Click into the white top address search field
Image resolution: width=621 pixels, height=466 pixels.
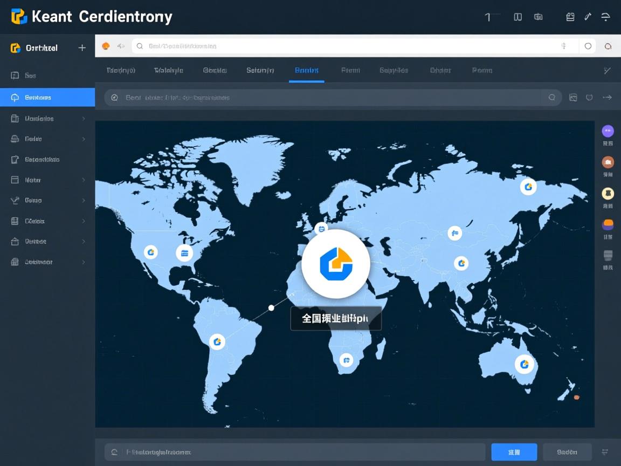tap(345, 46)
